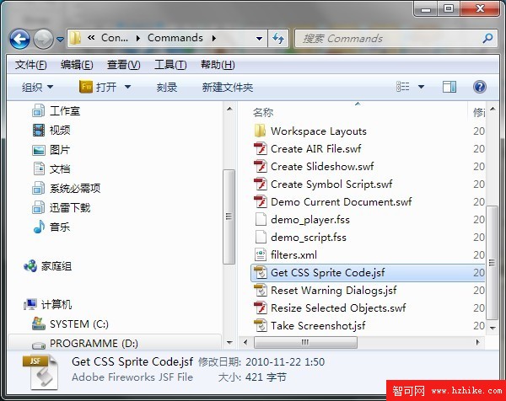
Task: Select 音乐 library in navigation pane
Action: [x=51, y=227]
